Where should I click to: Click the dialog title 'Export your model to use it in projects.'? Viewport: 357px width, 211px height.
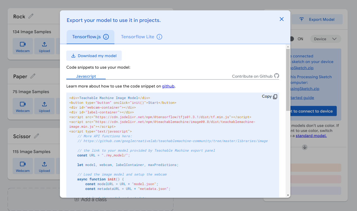click(x=114, y=20)
